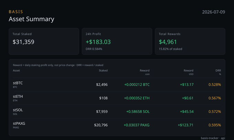Click the +$183.03 profit value
234x140 pixels.
(98, 42)
